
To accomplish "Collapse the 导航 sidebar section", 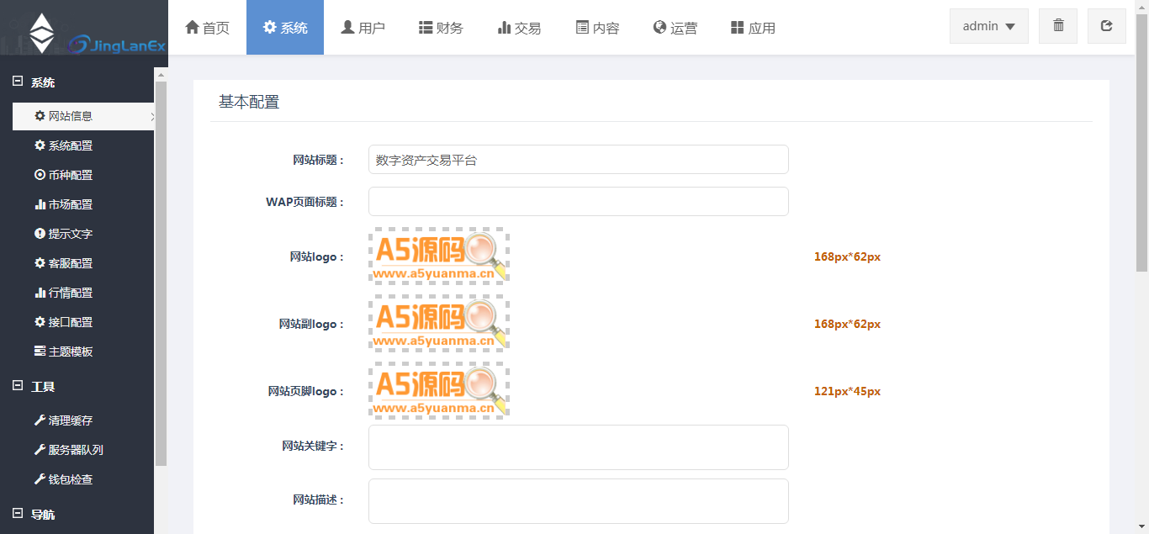I will click(18, 514).
